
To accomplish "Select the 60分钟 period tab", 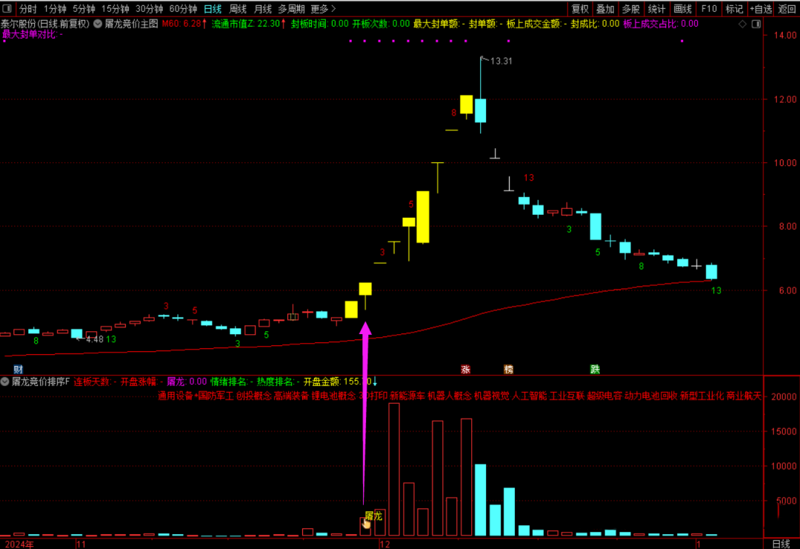I will 183,9.
